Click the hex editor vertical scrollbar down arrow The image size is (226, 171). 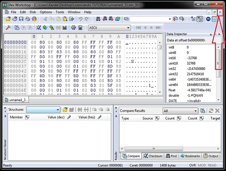click(160, 92)
